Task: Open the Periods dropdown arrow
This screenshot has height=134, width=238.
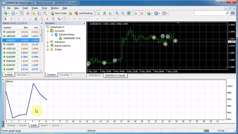Action: pyautogui.click(x=160, y=13)
